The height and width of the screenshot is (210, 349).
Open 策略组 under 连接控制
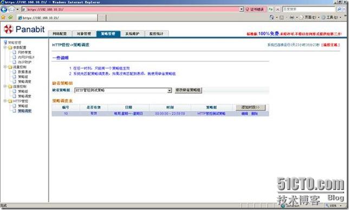(23, 91)
